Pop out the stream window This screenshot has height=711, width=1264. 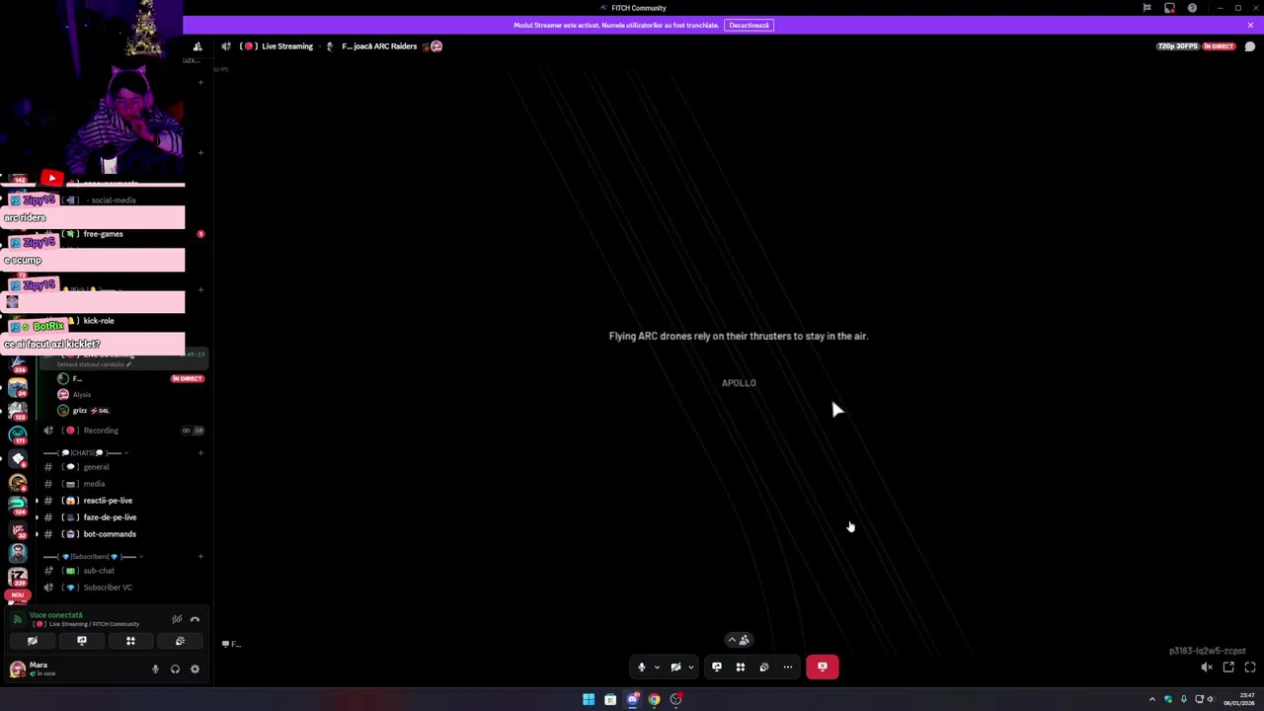tap(1228, 668)
